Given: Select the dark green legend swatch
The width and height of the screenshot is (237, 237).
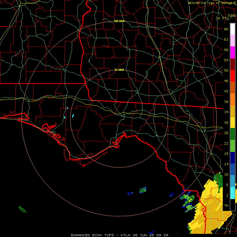Looking at the screenshot, I should (233, 134).
